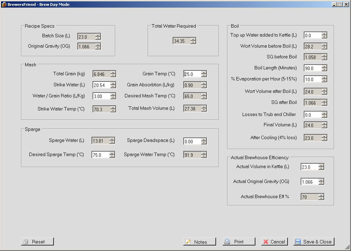The height and width of the screenshot is (251, 351).
Task: Decrease Actual Volume in Kettle down arrow
Action: tap(321, 168)
